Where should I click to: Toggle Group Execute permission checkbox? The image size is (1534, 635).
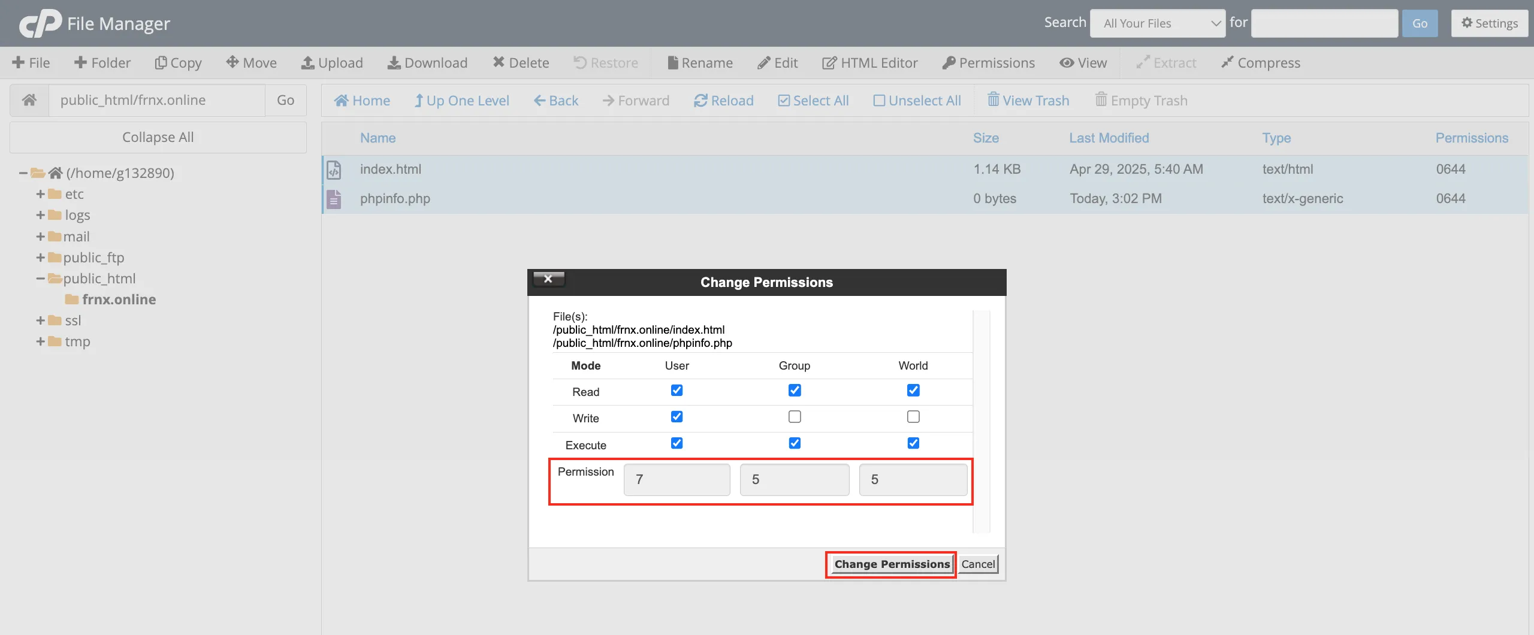coord(795,443)
